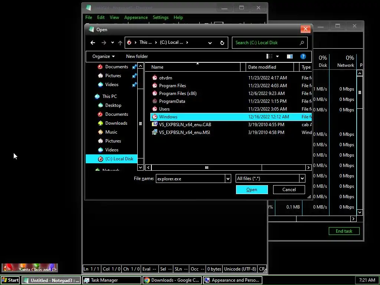Open Notepad3 Settings menu
This screenshot has height=285, width=380.
point(160,17)
